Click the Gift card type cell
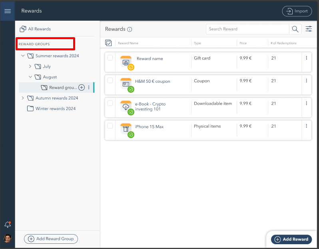 pyautogui.click(x=202, y=58)
